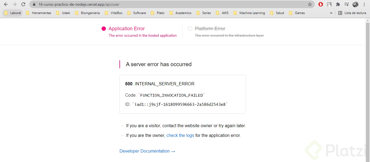Open the Extensions puzzle piece menu
This screenshot has height=162, width=370.
click(x=338, y=4)
